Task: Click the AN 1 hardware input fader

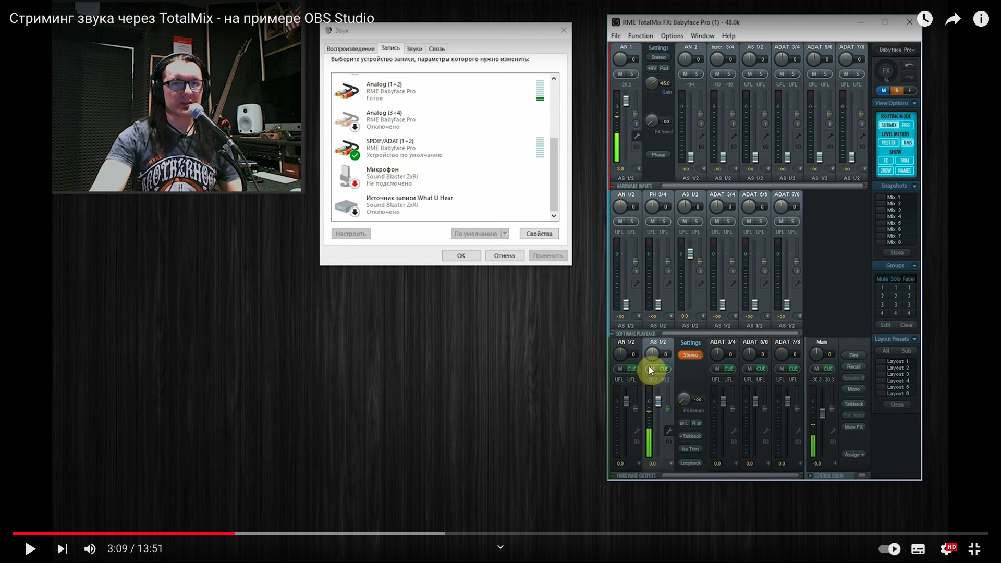Action: point(626,101)
